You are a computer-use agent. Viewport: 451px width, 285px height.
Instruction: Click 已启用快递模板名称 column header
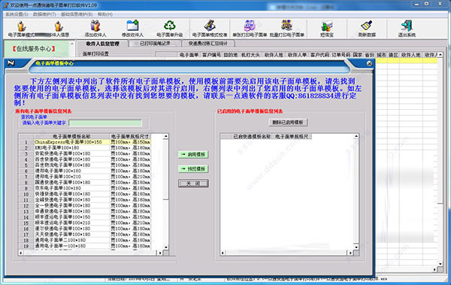252,136
